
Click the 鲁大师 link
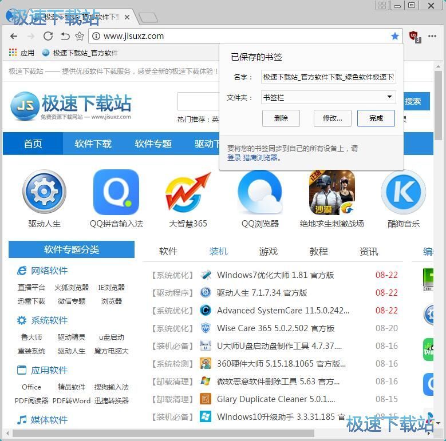click(x=31, y=337)
